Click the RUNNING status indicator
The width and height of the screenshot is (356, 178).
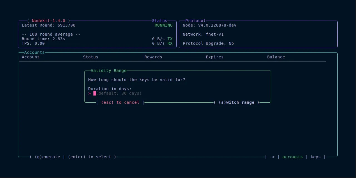(x=164, y=25)
